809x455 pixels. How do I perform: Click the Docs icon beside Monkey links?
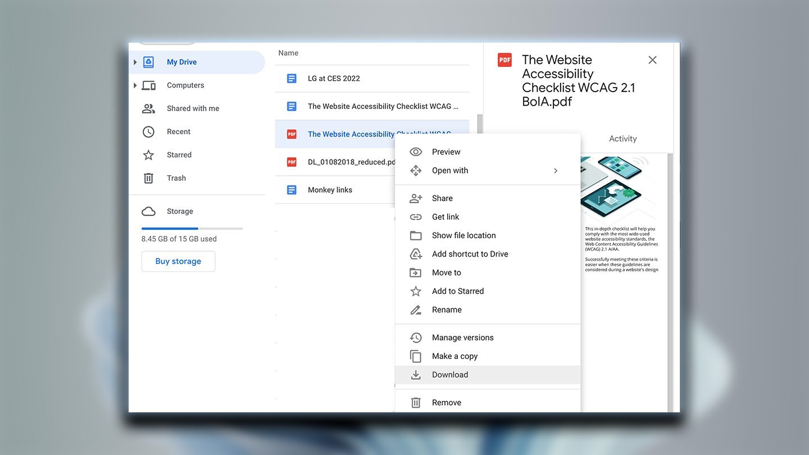pyautogui.click(x=292, y=190)
